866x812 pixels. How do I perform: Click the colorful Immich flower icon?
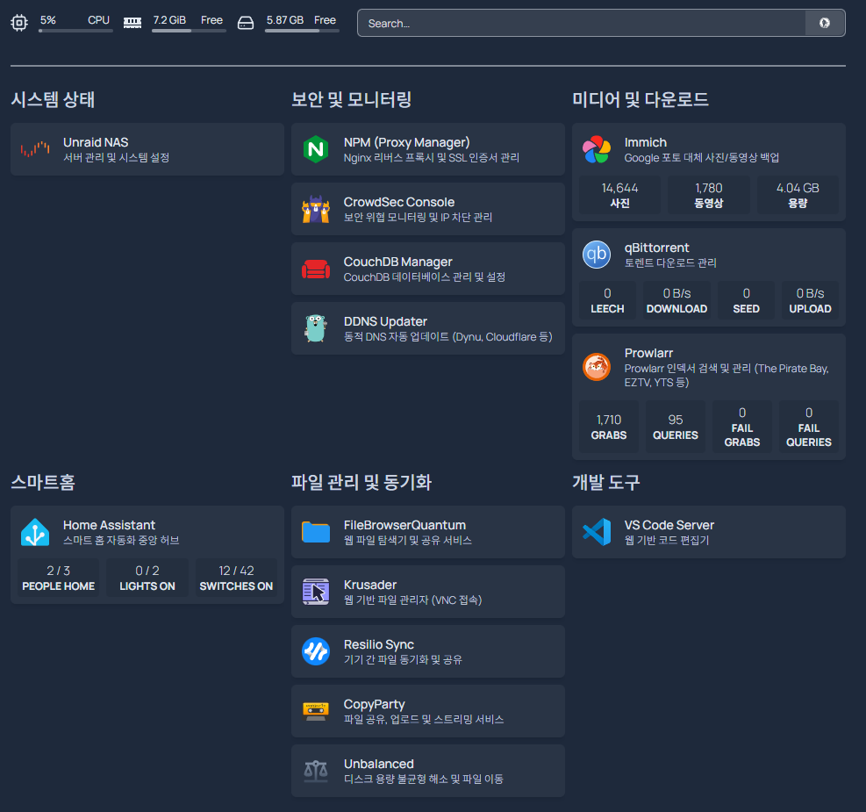point(597,149)
